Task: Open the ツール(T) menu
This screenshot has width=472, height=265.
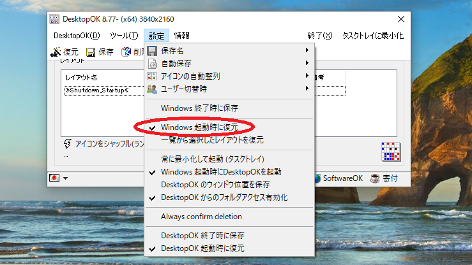Action: tap(124, 36)
